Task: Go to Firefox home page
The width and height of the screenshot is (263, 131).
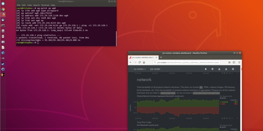Action: click(x=144, y=62)
